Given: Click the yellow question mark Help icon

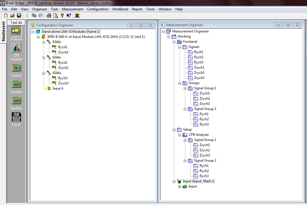Looking at the screenshot, I should point(62,16).
